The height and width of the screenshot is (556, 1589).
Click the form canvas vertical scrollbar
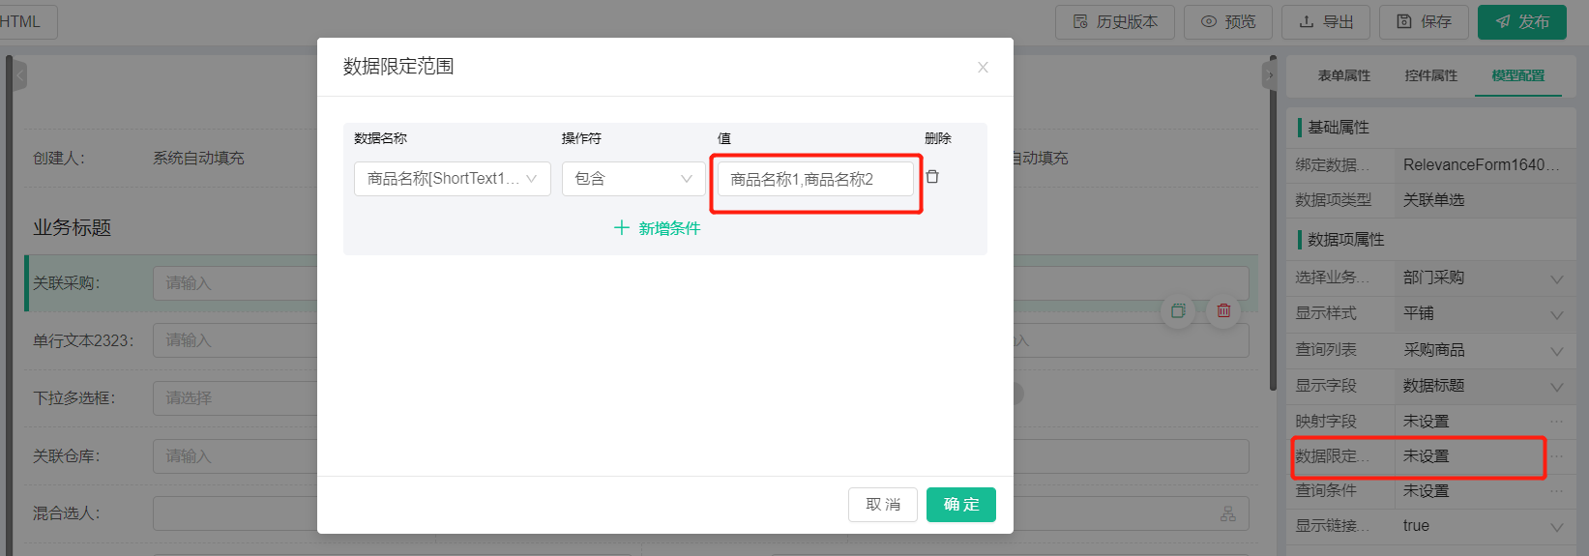coord(1273,222)
